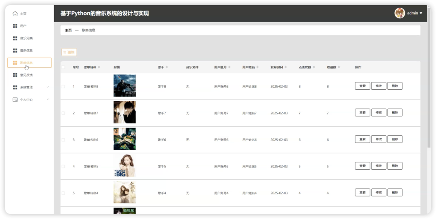Click the card icon beside 个人中心

(x=15, y=100)
